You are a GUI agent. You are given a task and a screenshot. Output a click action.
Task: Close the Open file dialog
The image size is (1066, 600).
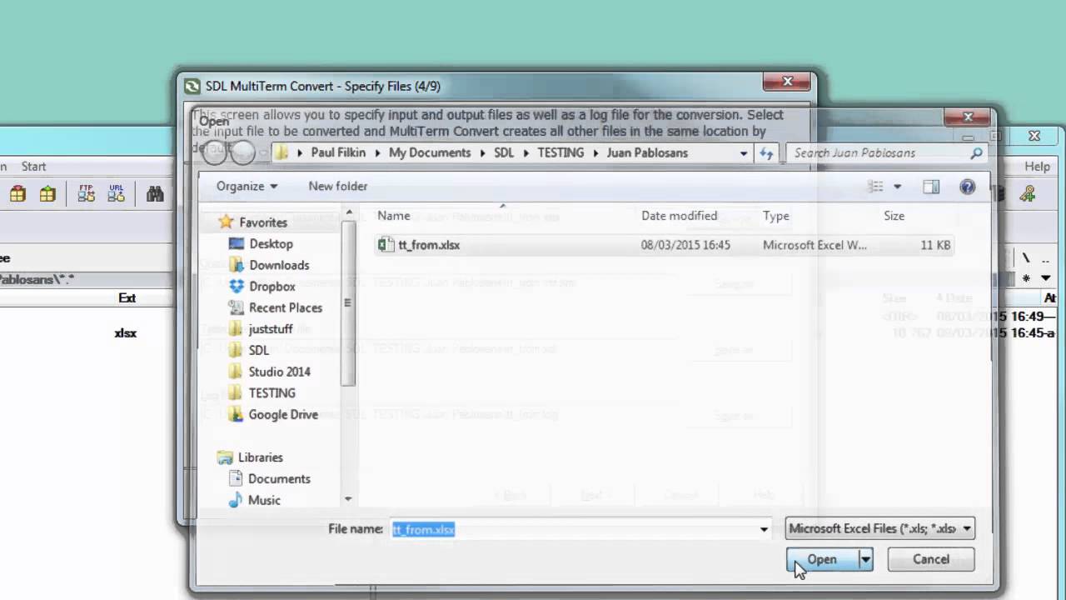click(968, 117)
